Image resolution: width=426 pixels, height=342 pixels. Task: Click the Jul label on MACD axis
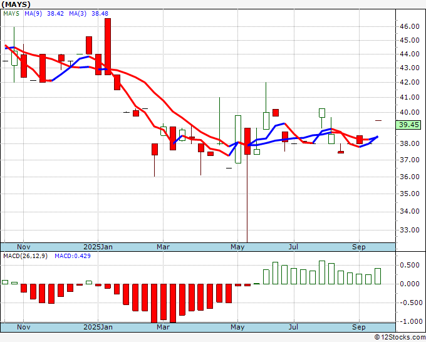coord(293,327)
